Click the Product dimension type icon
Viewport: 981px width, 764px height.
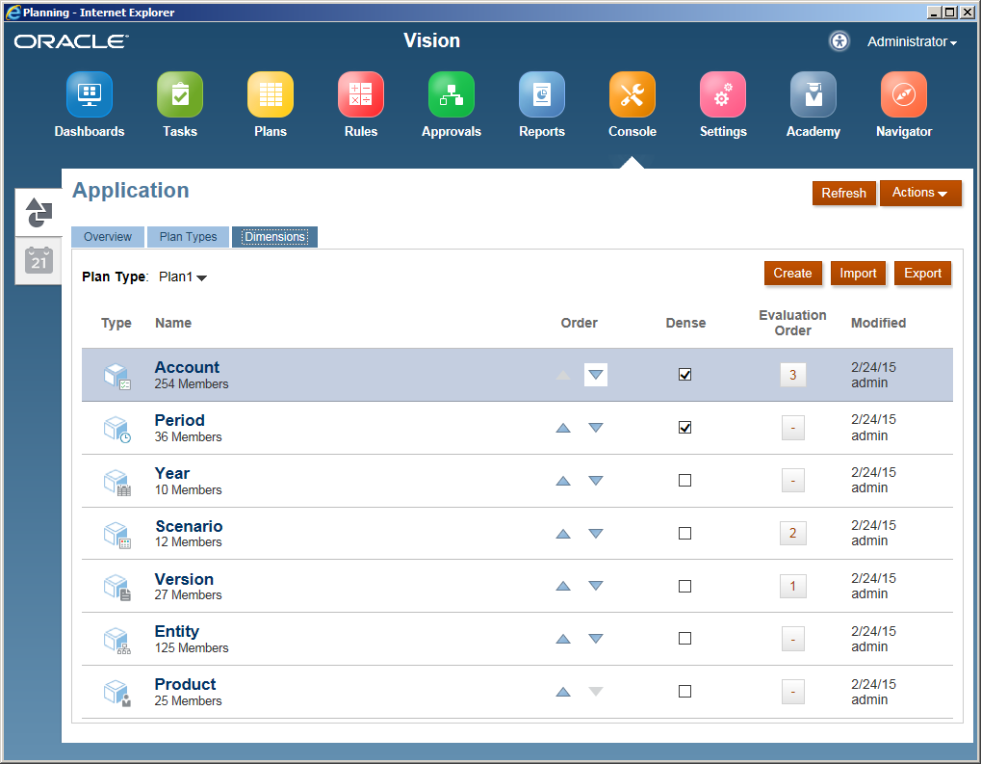[x=117, y=694]
